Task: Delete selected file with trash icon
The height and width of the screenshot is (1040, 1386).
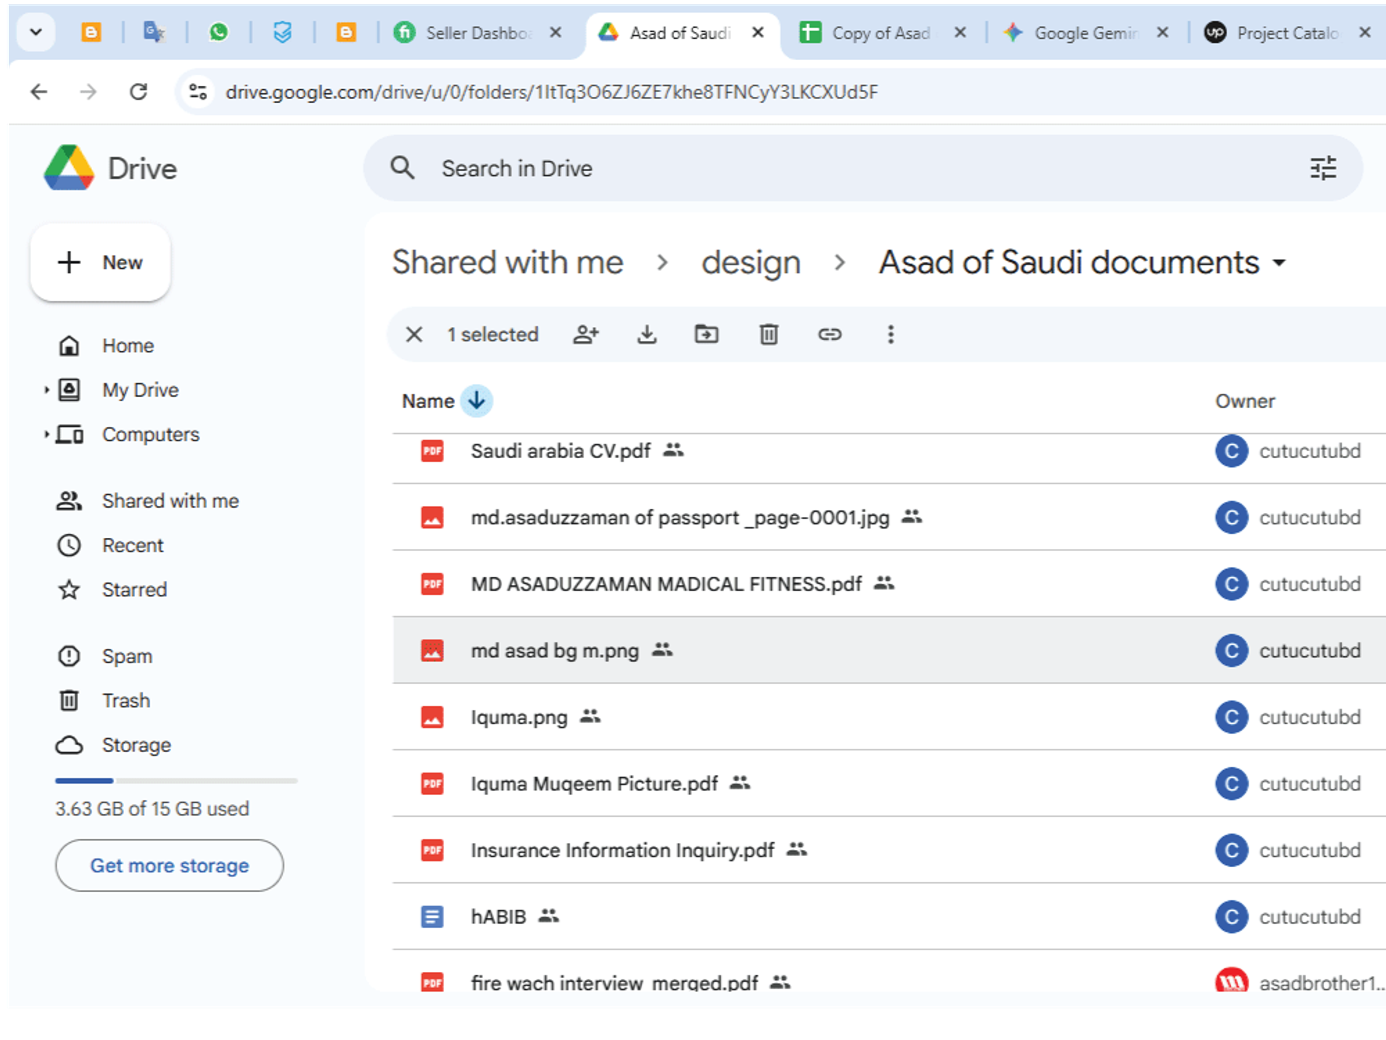Action: 769,334
